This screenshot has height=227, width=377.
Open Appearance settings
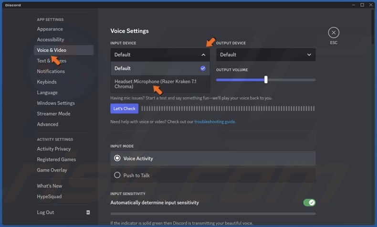click(x=50, y=29)
